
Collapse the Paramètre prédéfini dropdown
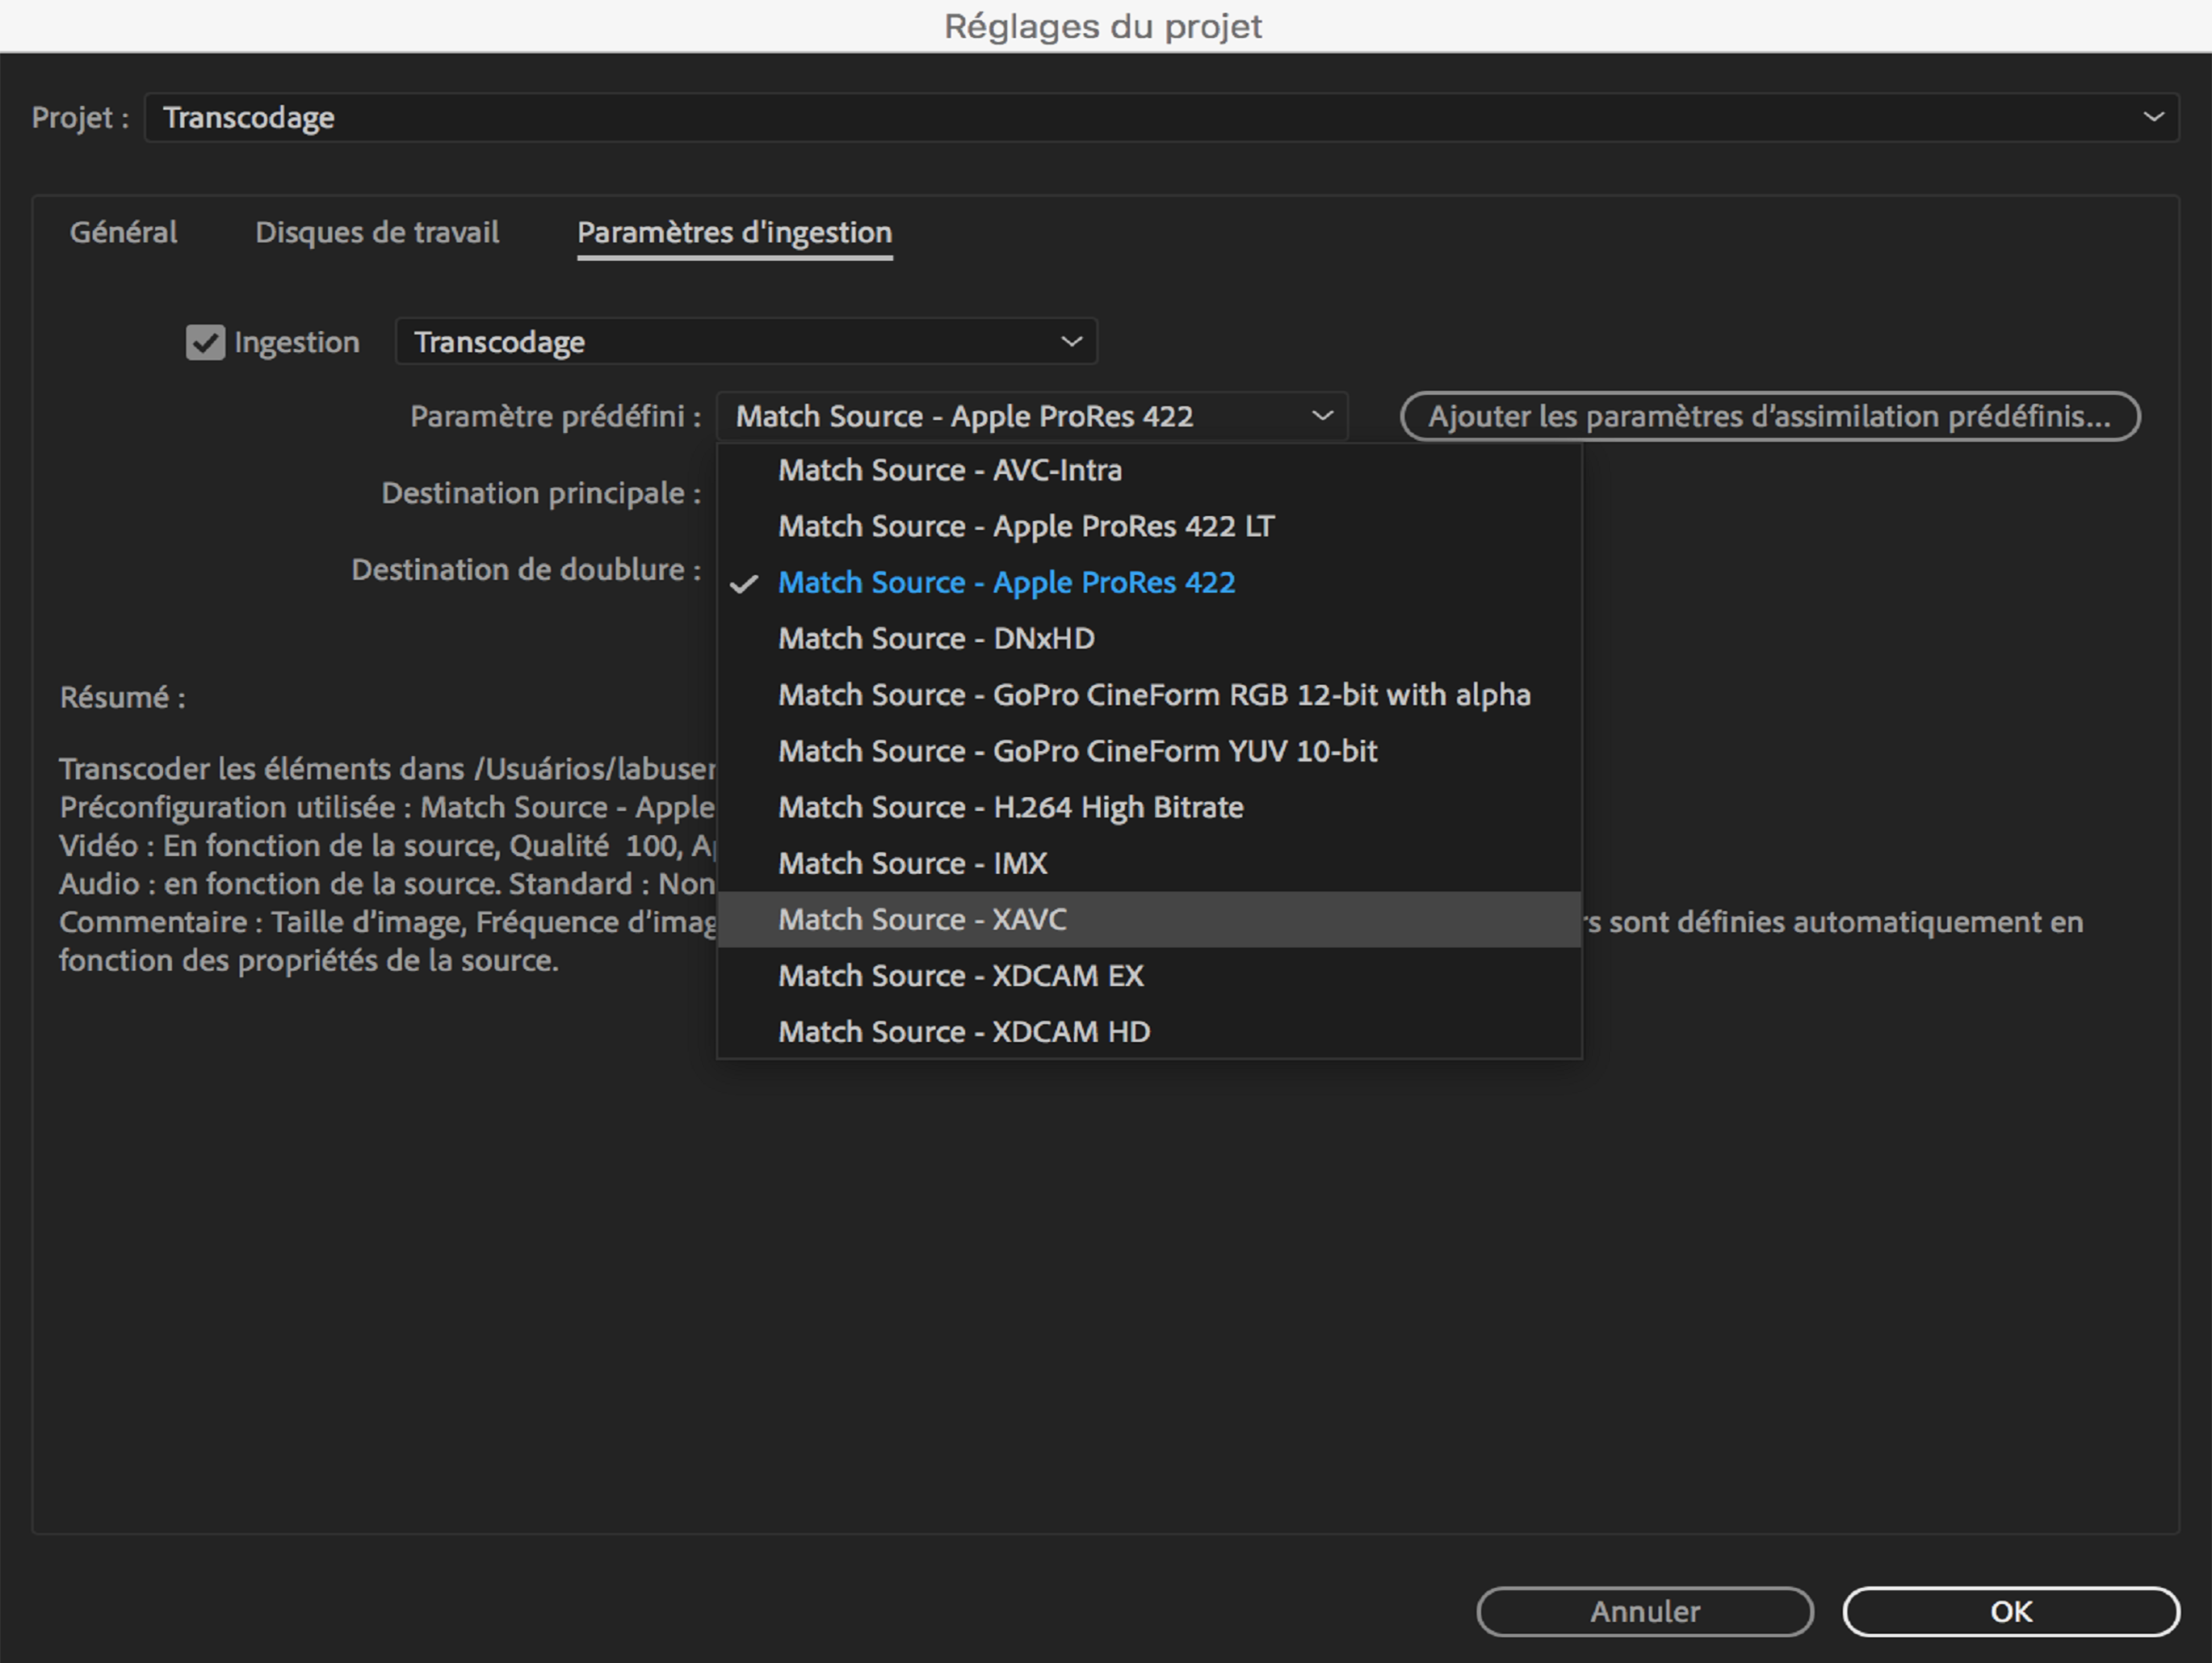point(1322,416)
